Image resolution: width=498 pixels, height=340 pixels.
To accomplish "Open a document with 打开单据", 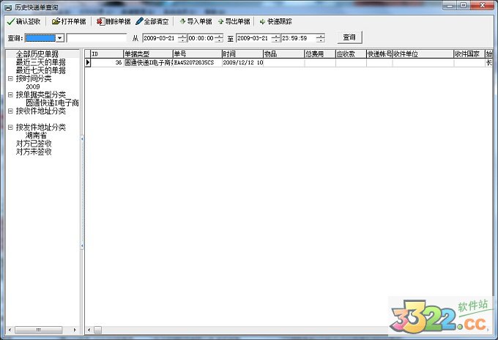I will (69, 21).
